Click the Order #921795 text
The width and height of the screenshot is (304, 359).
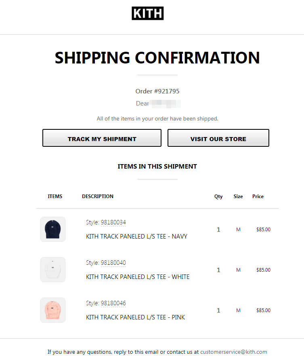[x=157, y=91]
